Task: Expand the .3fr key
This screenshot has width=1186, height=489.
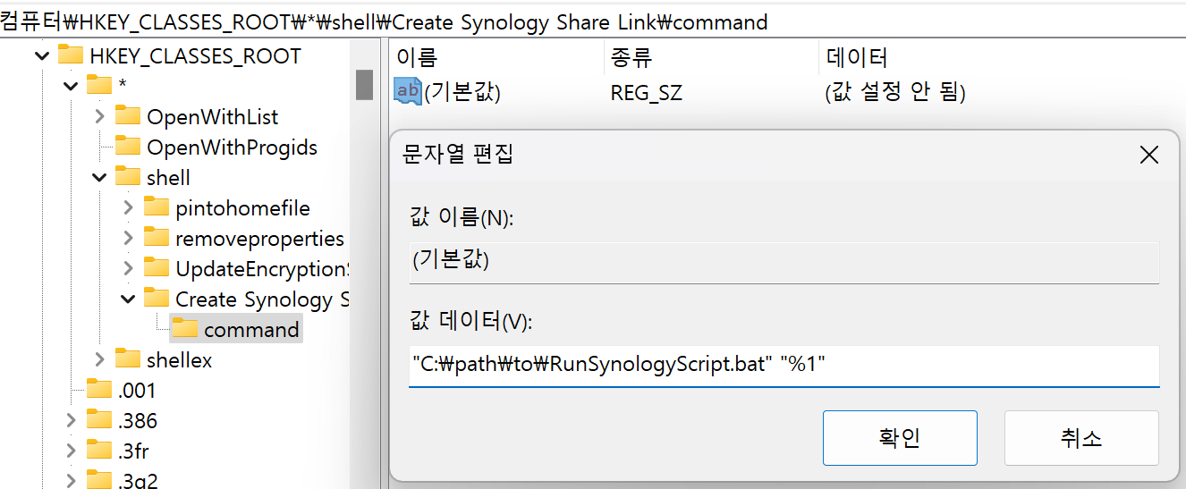Action: (71, 451)
